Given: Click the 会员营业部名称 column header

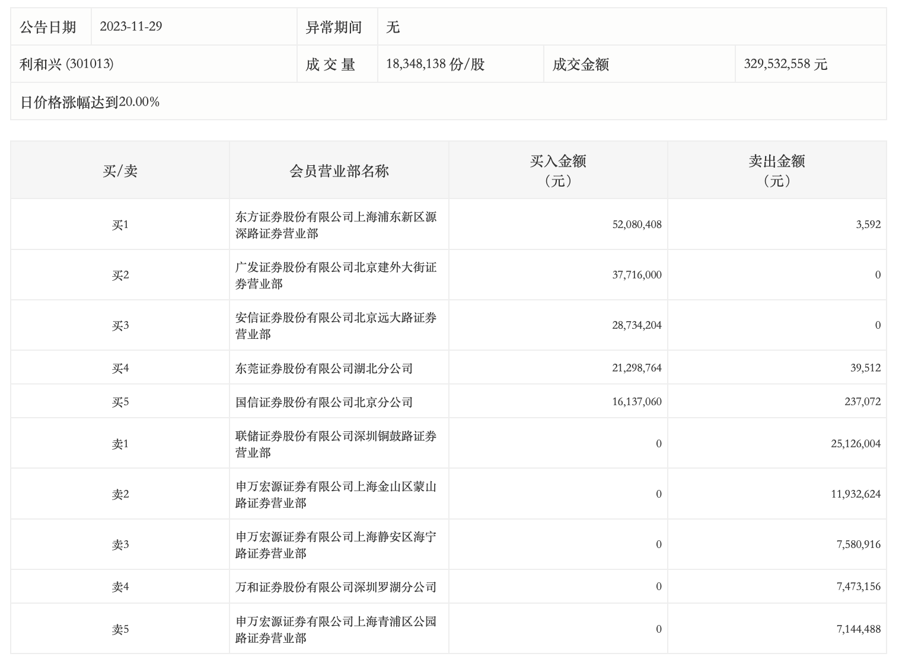Looking at the screenshot, I should (339, 171).
